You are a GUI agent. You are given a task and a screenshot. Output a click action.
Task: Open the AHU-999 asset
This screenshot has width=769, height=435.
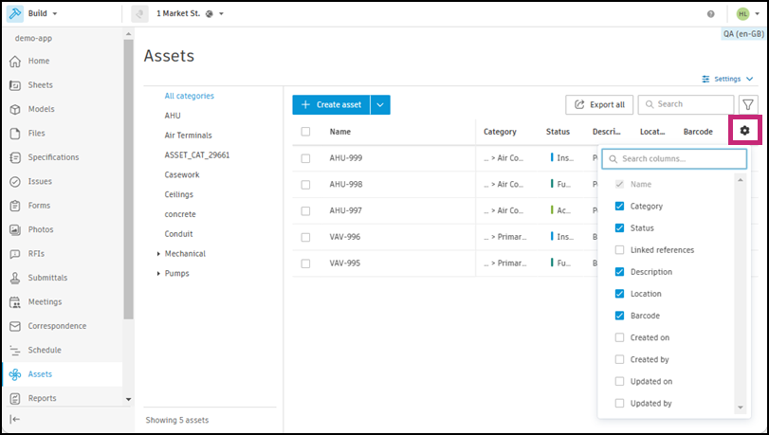(346, 158)
